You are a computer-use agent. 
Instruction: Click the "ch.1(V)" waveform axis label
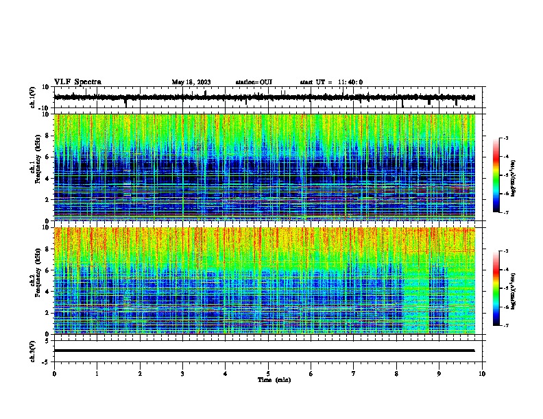pyautogui.click(x=33, y=97)
